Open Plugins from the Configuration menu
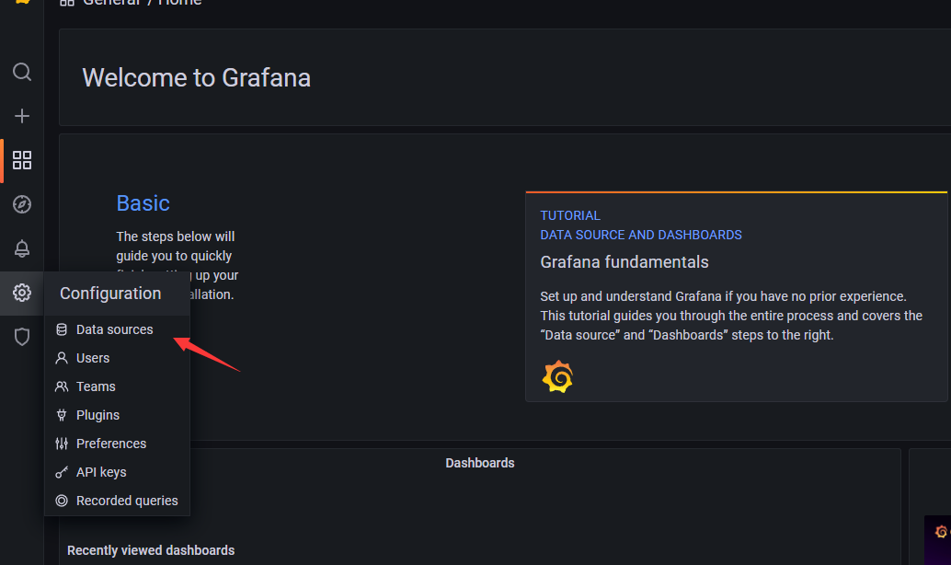The width and height of the screenshot is (951, 565). (x=97, y=415)
